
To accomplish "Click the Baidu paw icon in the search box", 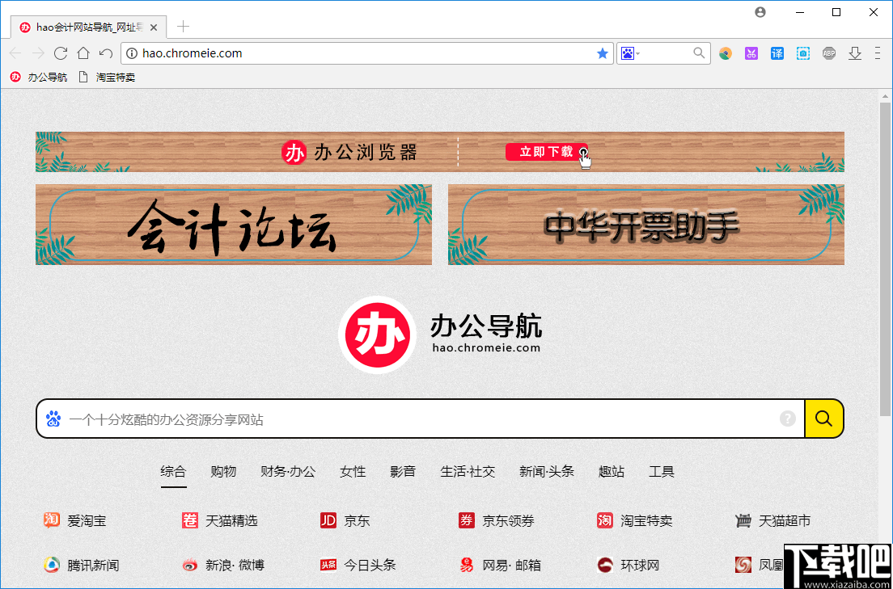I will (53, 419).
